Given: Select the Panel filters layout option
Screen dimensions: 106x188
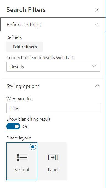Looking at the screenshot, I should (x=53, y=161).
